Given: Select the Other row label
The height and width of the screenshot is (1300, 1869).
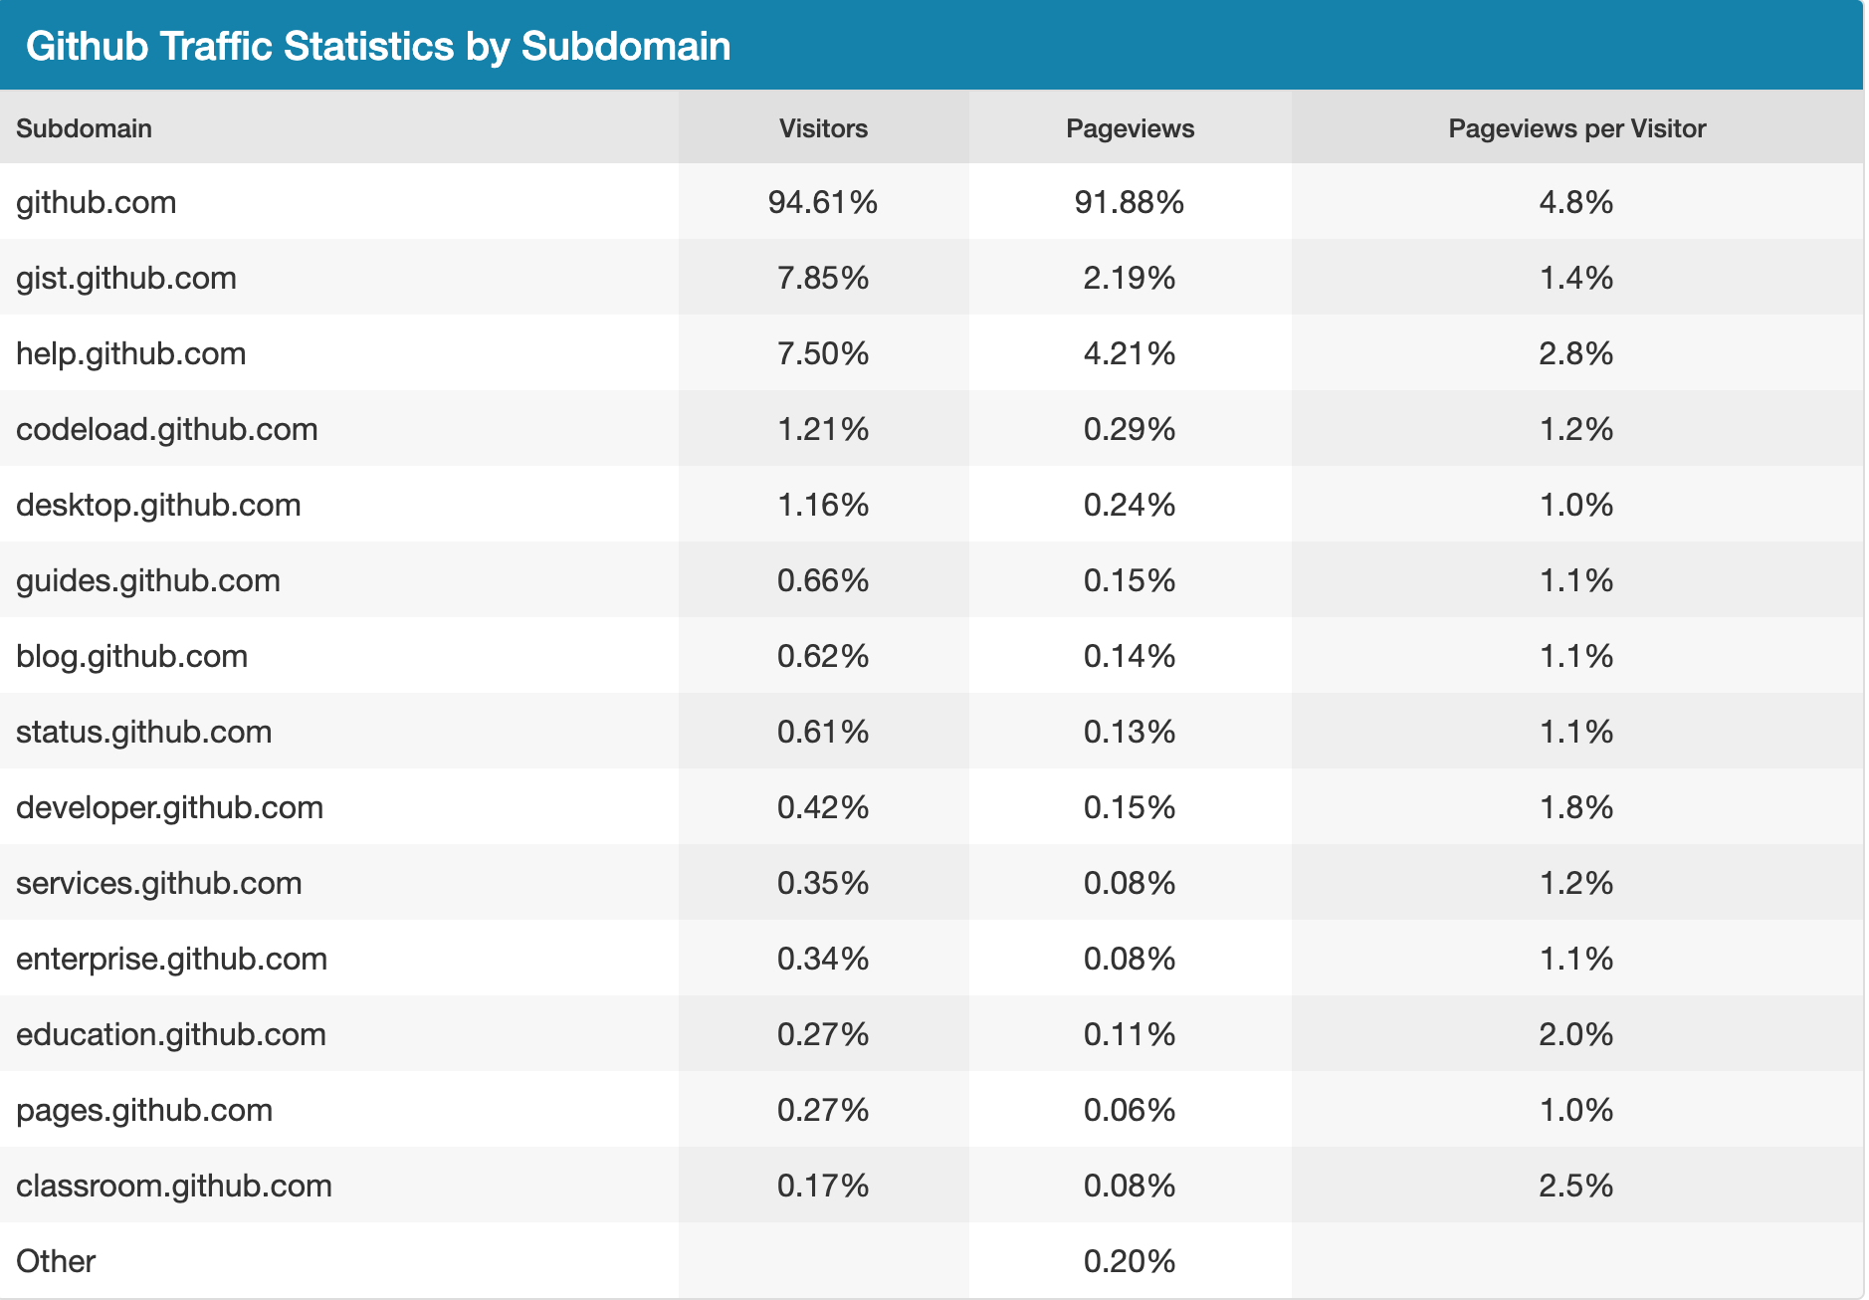Looking at the screenshot, I should 56,1261.
